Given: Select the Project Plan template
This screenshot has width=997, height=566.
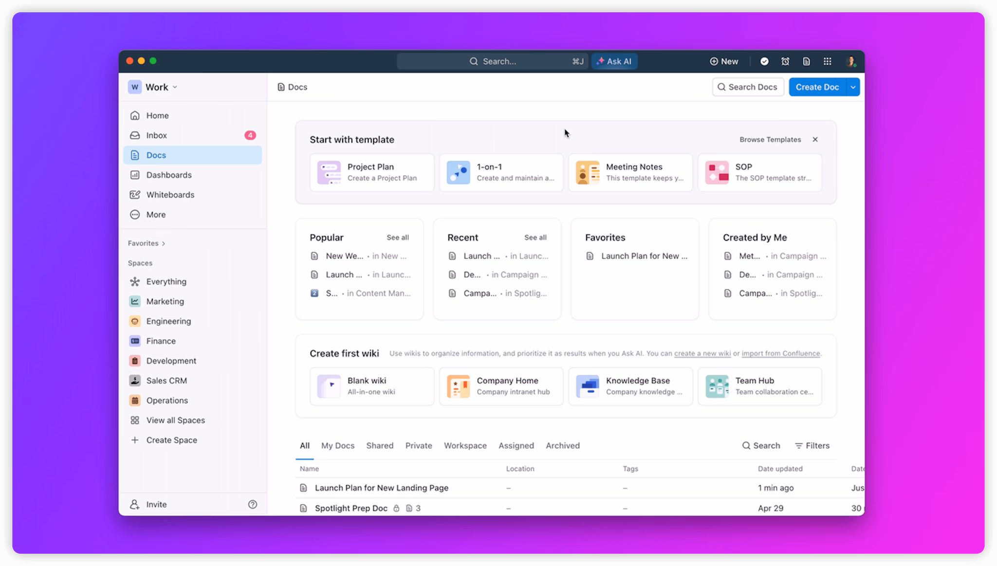Looking at the screenshot, I should (372, 172).
